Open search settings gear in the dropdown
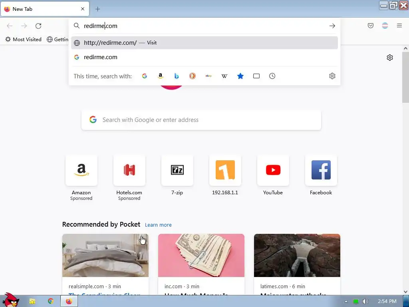The width and height of the screenshot is (409, 307). tap(332, 76)
